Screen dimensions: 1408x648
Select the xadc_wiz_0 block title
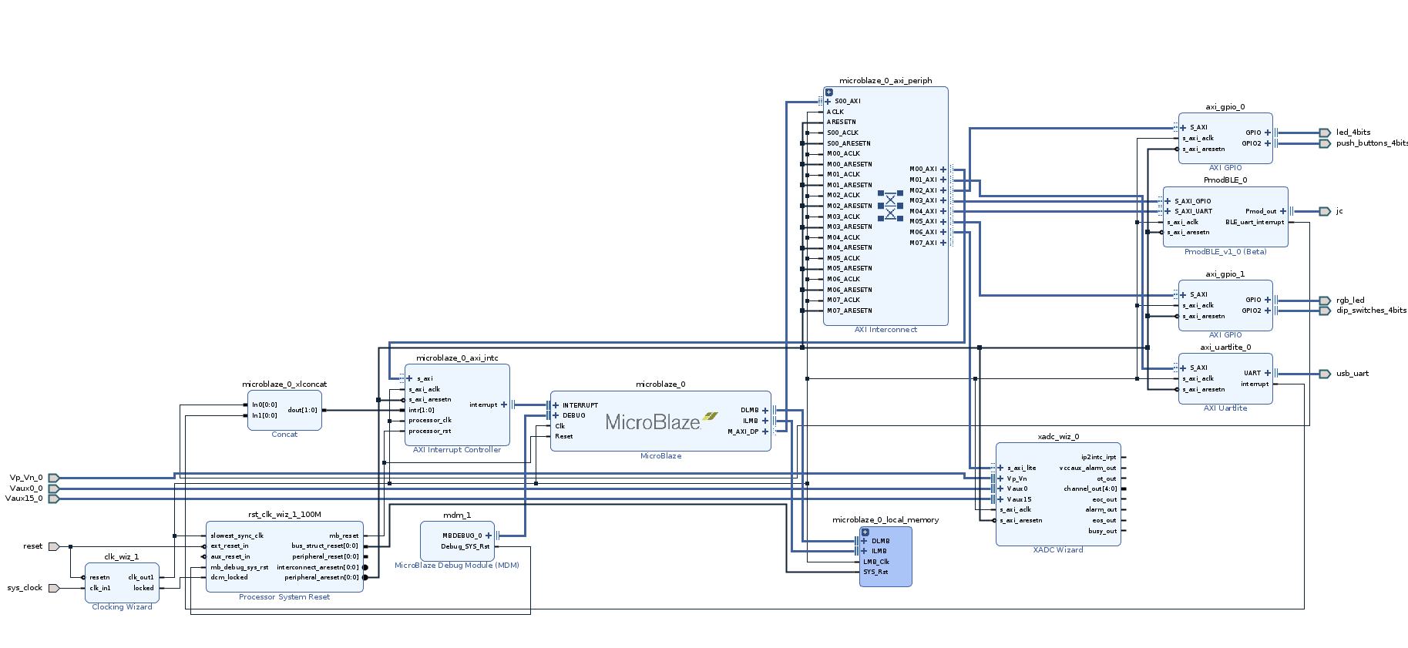tap(1058, 437)
